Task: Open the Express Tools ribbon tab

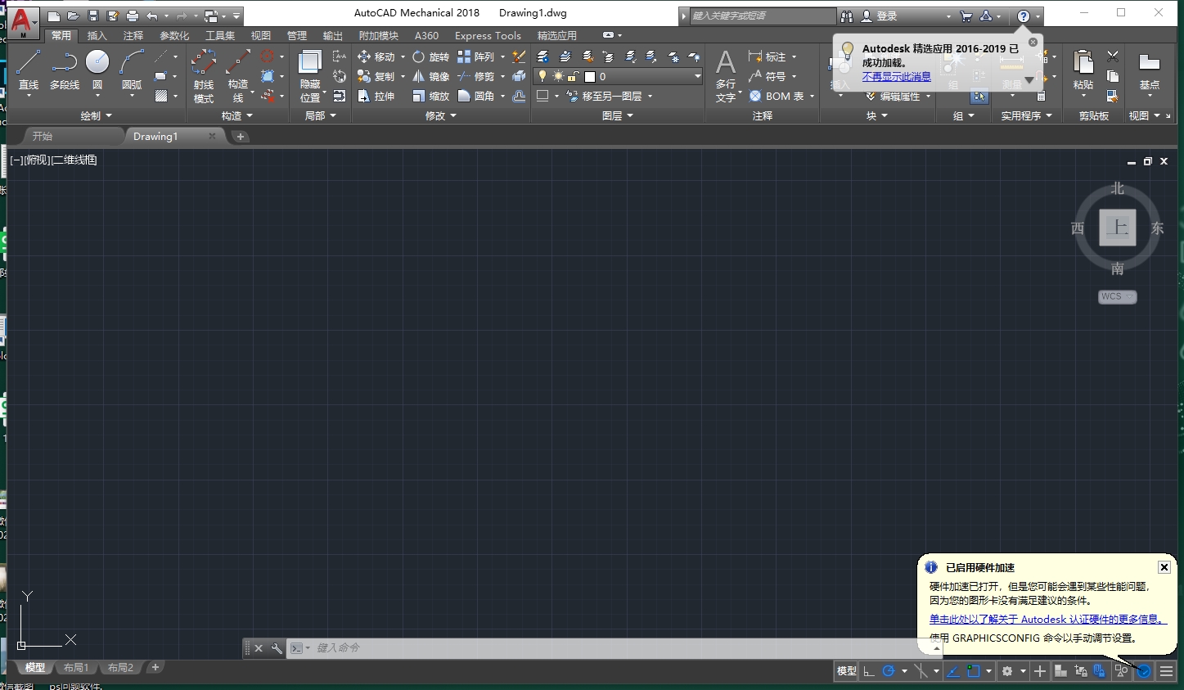Action: [x=488, y=35]
